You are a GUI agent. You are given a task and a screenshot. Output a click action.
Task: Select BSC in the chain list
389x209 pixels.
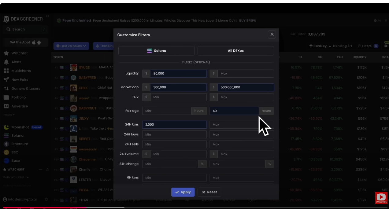pyautogui.click(x=15, y=152)
